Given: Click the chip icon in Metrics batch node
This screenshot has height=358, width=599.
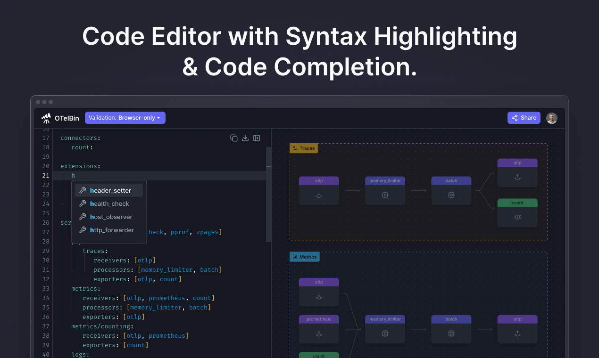Looking at the screenshot, I should pyautogui.click(x=451, y=334).
